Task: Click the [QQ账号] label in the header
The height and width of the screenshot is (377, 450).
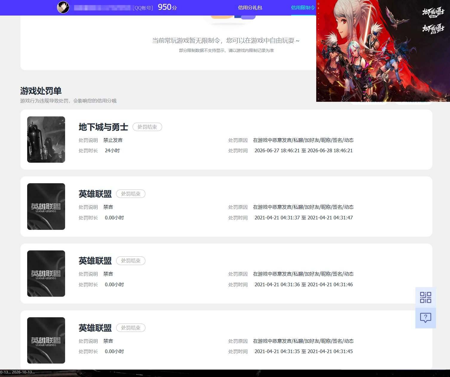Action: pyautogui.click(x=143, y=8)
